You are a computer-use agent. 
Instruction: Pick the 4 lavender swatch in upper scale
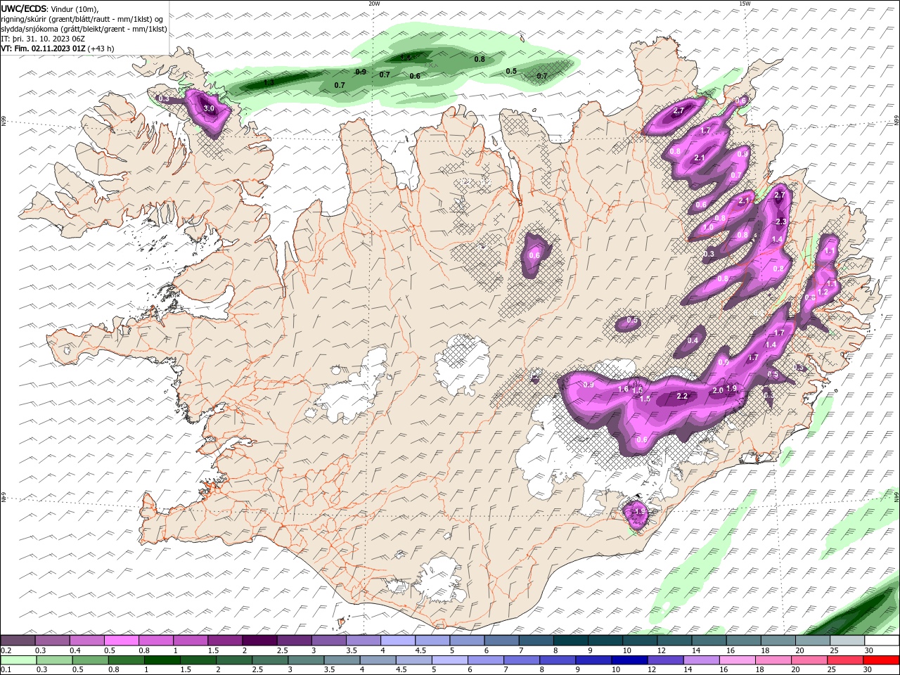398,641
